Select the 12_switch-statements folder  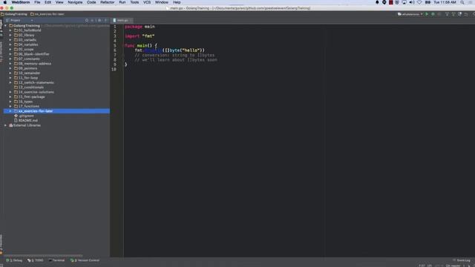click(36, 82)
